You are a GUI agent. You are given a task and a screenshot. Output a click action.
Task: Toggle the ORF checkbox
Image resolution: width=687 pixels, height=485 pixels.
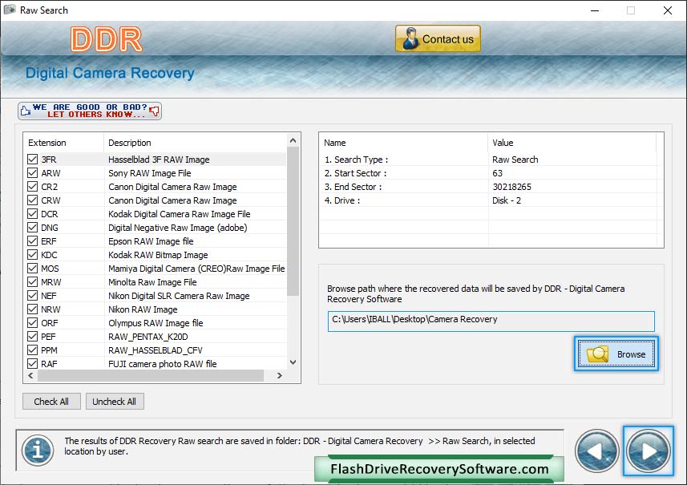32,322
